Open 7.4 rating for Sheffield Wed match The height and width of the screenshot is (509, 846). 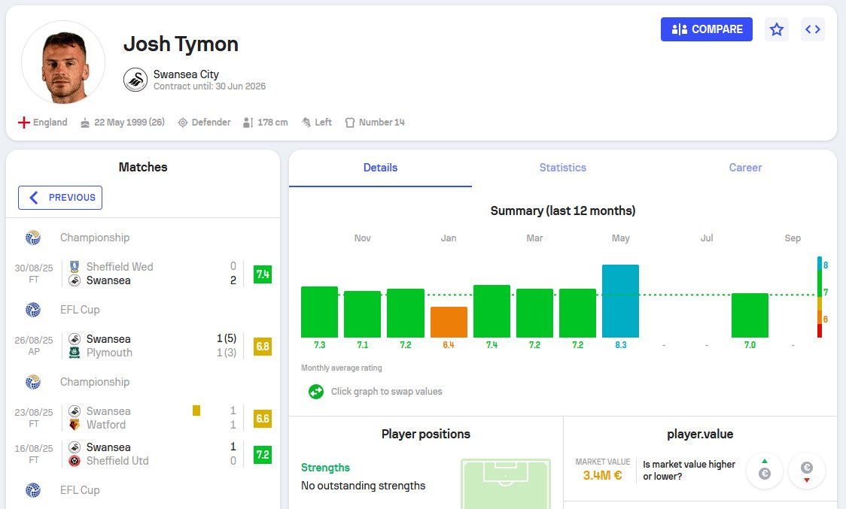click(x=263, y=274)
